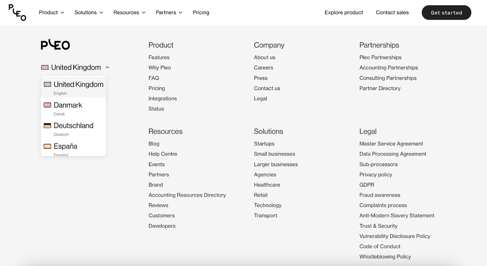Open the Privacy policy page
487x266 pixels.
pyautogui.click(x=375, y=174)
